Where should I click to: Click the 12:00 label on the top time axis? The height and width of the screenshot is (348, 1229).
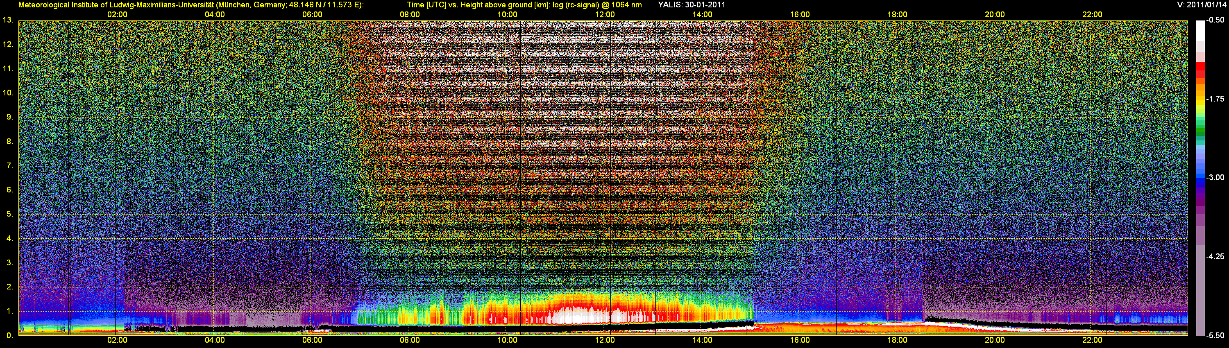pyautogui.click(x=605, y=14)
